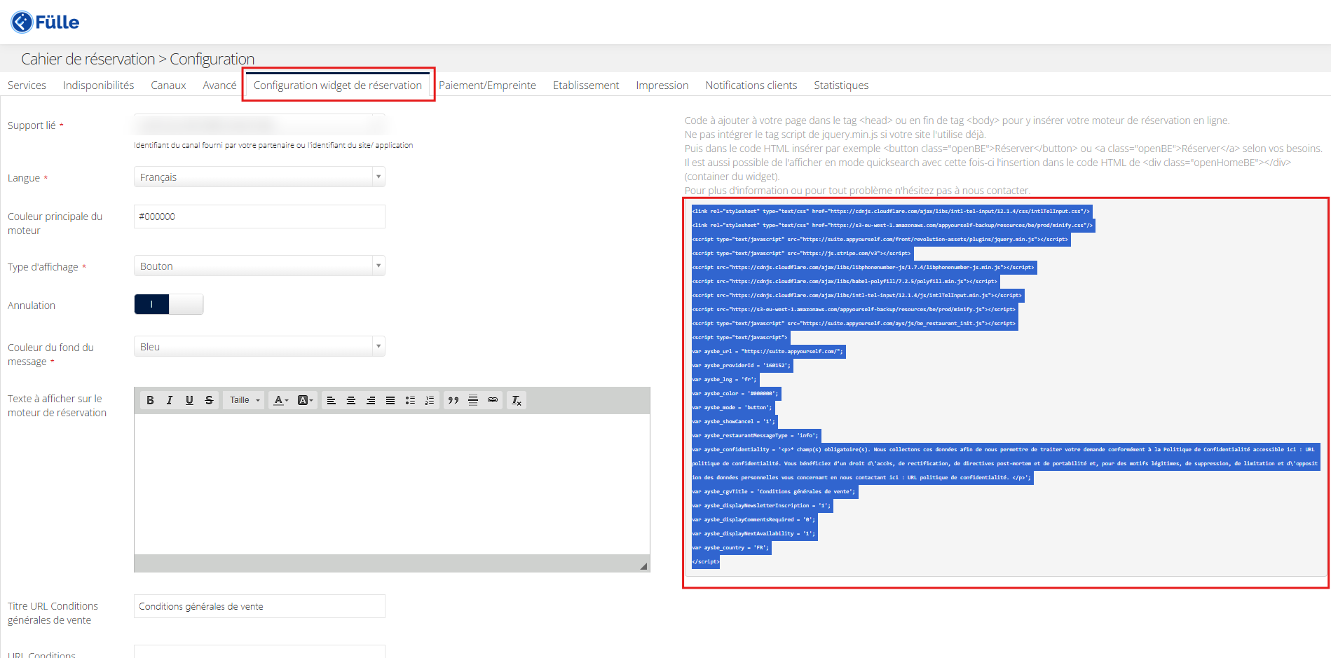Click the Fülle logo
Screen dimensions: 1331x658
[x=46, y=22]
